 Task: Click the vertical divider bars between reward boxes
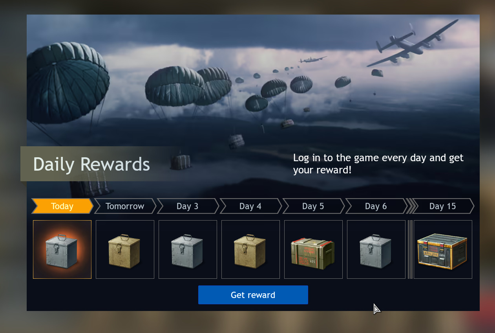click(x=410, y=249)
